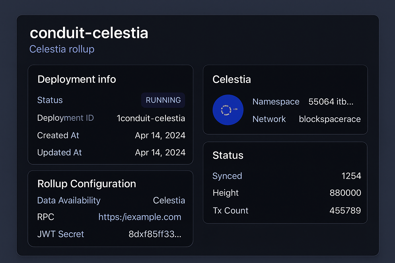Viewport: 395px width, 263px height.
Task: Click the RUNNING status badge
Action: [163, 100]
